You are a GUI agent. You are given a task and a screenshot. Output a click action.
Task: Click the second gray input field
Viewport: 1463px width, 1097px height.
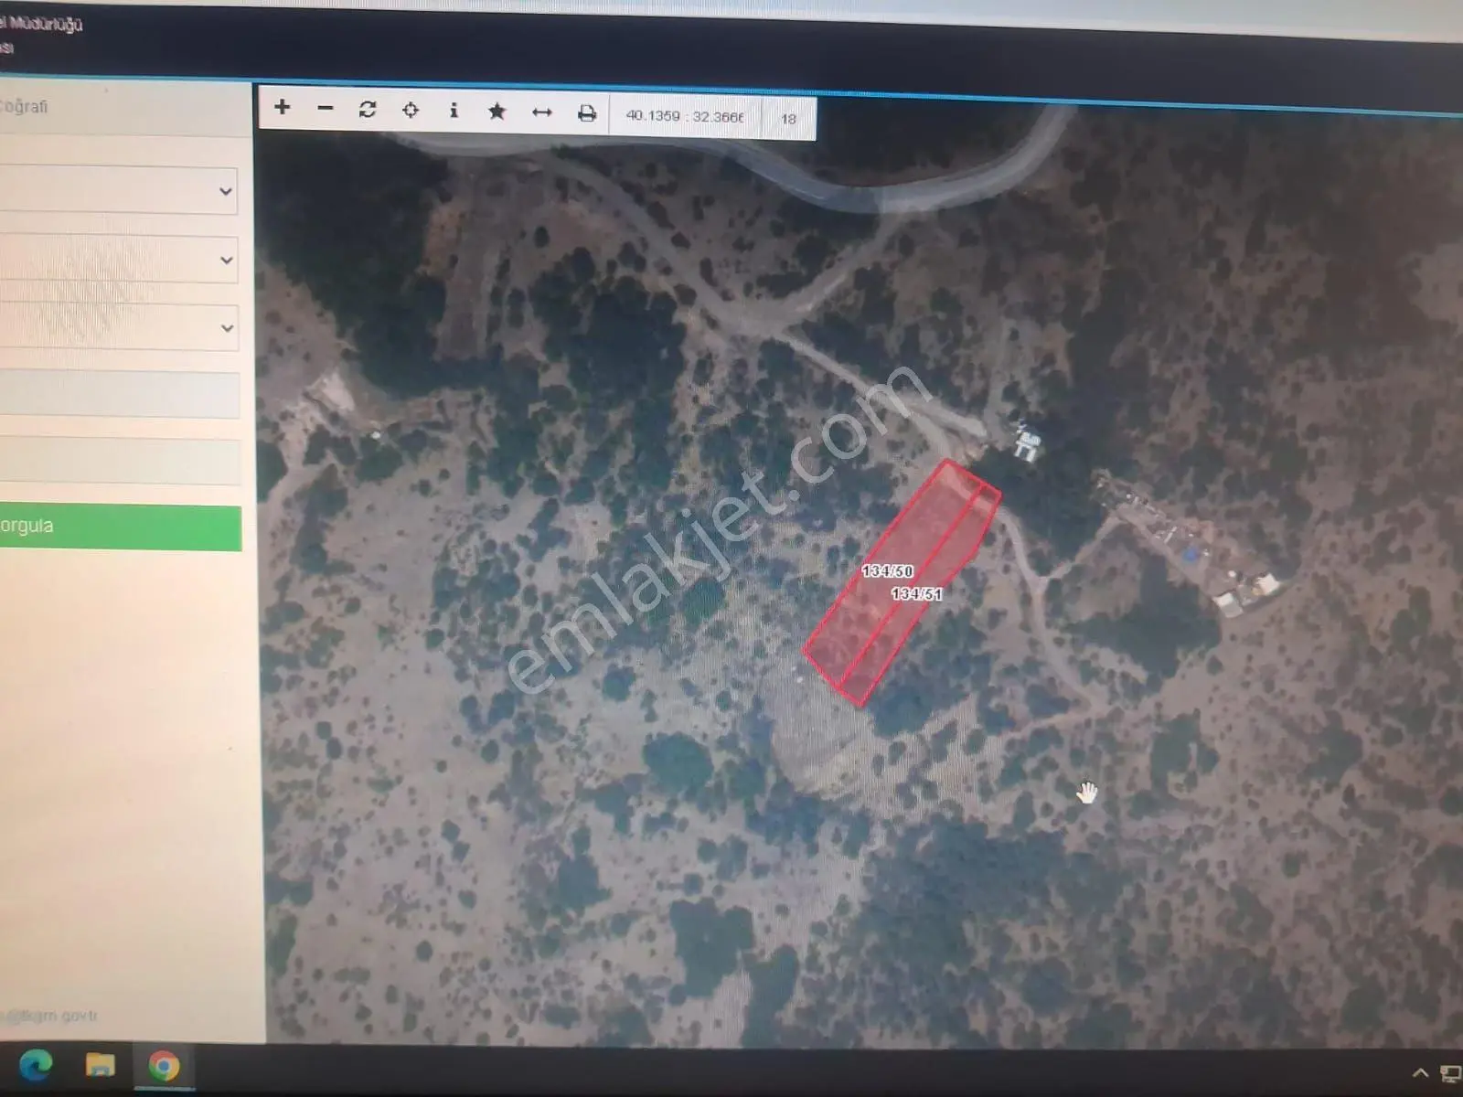pyautogui.click(x=119, y=462)
